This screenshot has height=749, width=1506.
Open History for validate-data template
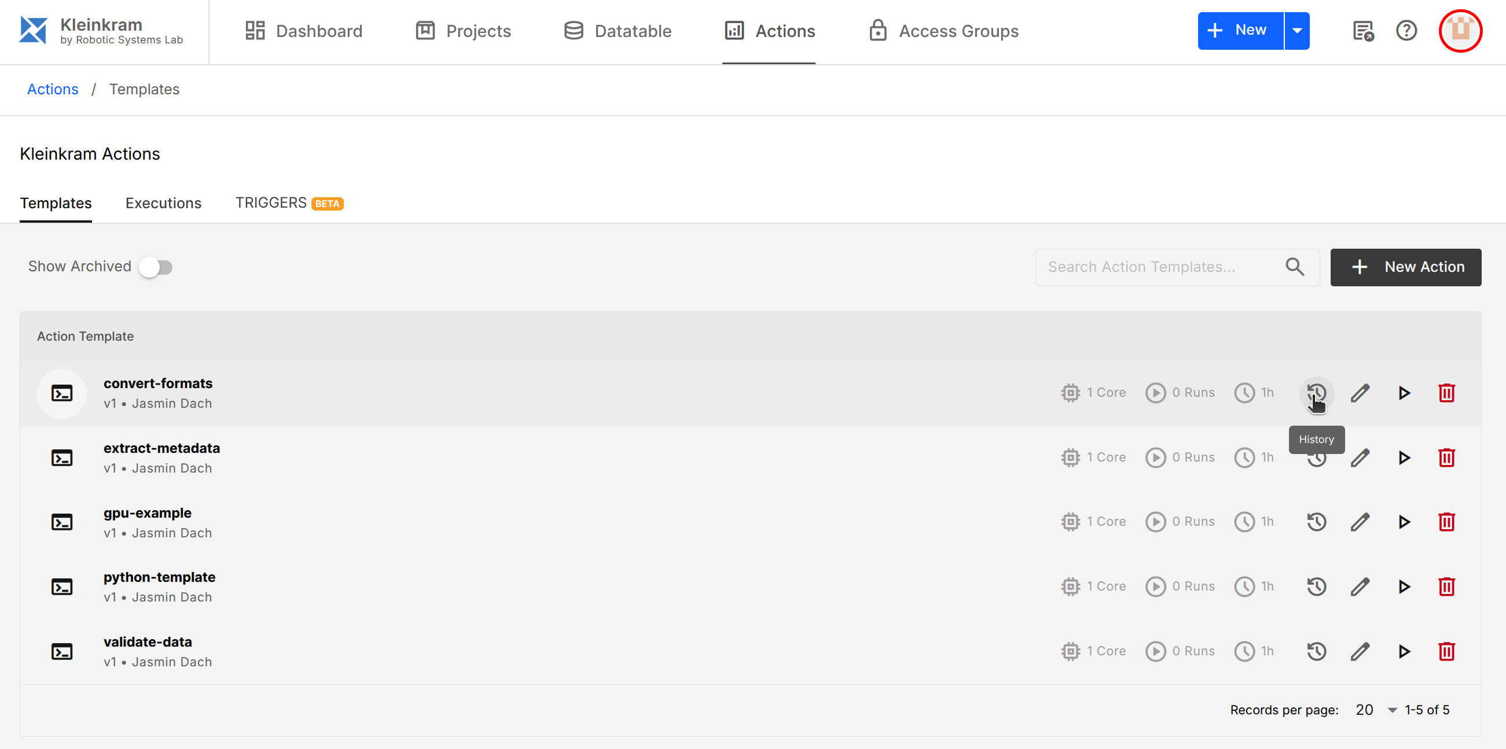coord(1316,651)
